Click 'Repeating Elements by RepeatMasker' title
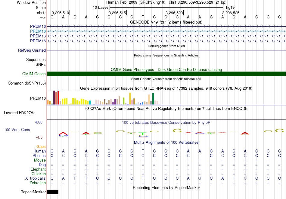 [x=166, y=188]
